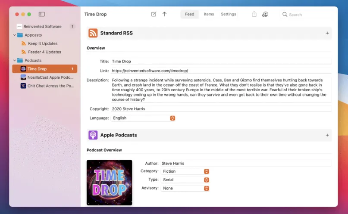Image resolution: width=348 pixels, height=214 pixels.
Task: Click the Apple Podcasts purple icon
Action: click(x=93, y=135)
